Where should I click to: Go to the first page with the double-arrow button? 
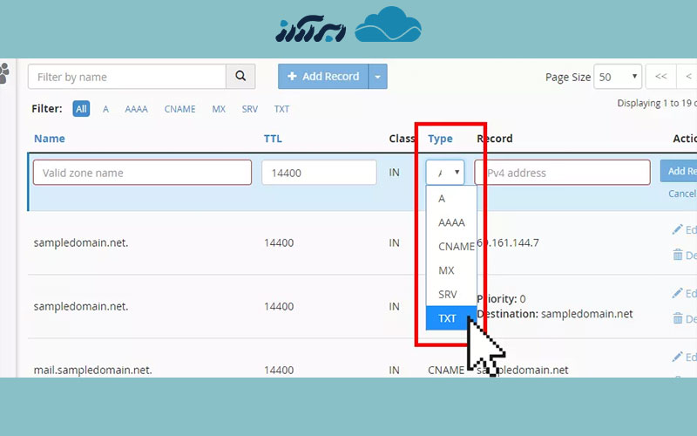(661, 77)
